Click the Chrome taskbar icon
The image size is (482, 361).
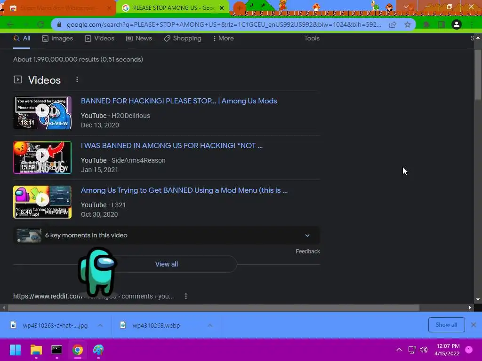coord(78,350)
